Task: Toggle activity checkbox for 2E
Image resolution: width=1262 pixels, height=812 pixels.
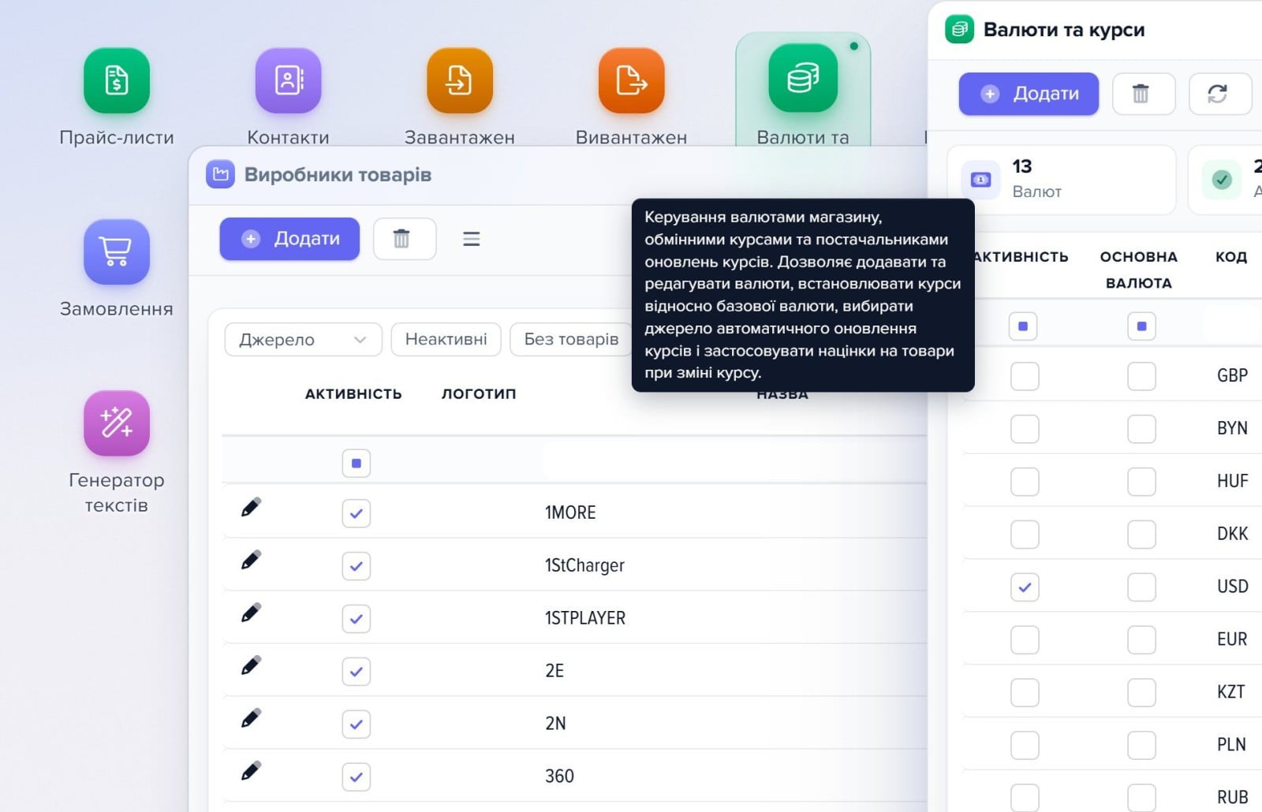Action: tap(357, 672)
